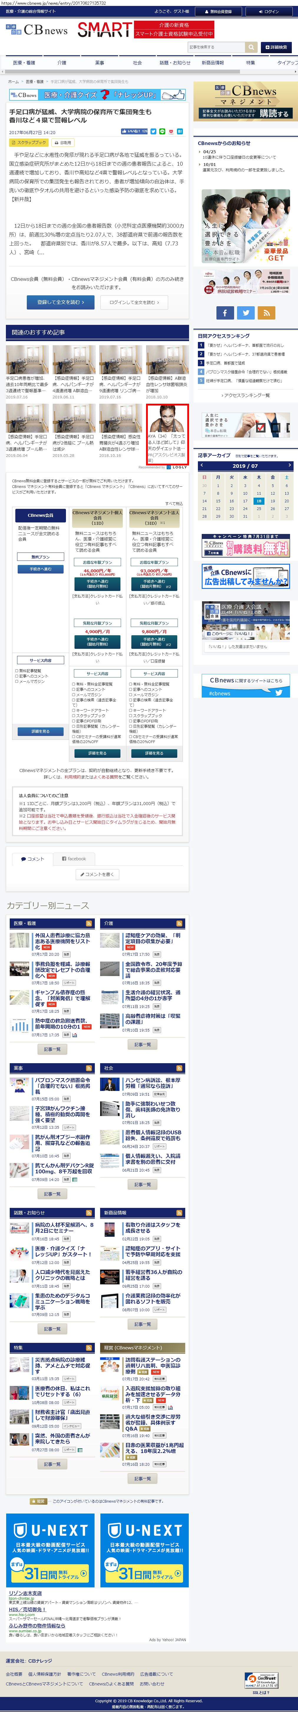This screenshot has height=1712, width=298.
Task: Click the ログイン button in top bar
Action: point(269,11)
